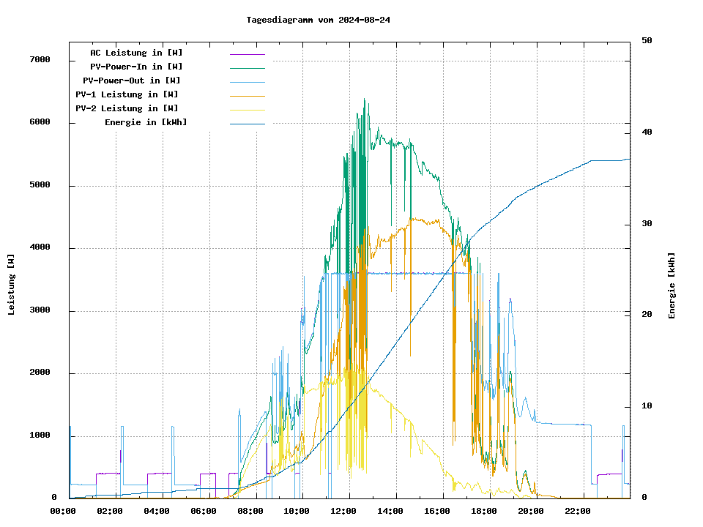Click the light blue PV-Power-Out legend line sample
703x527 pixels.
point(247,82)
